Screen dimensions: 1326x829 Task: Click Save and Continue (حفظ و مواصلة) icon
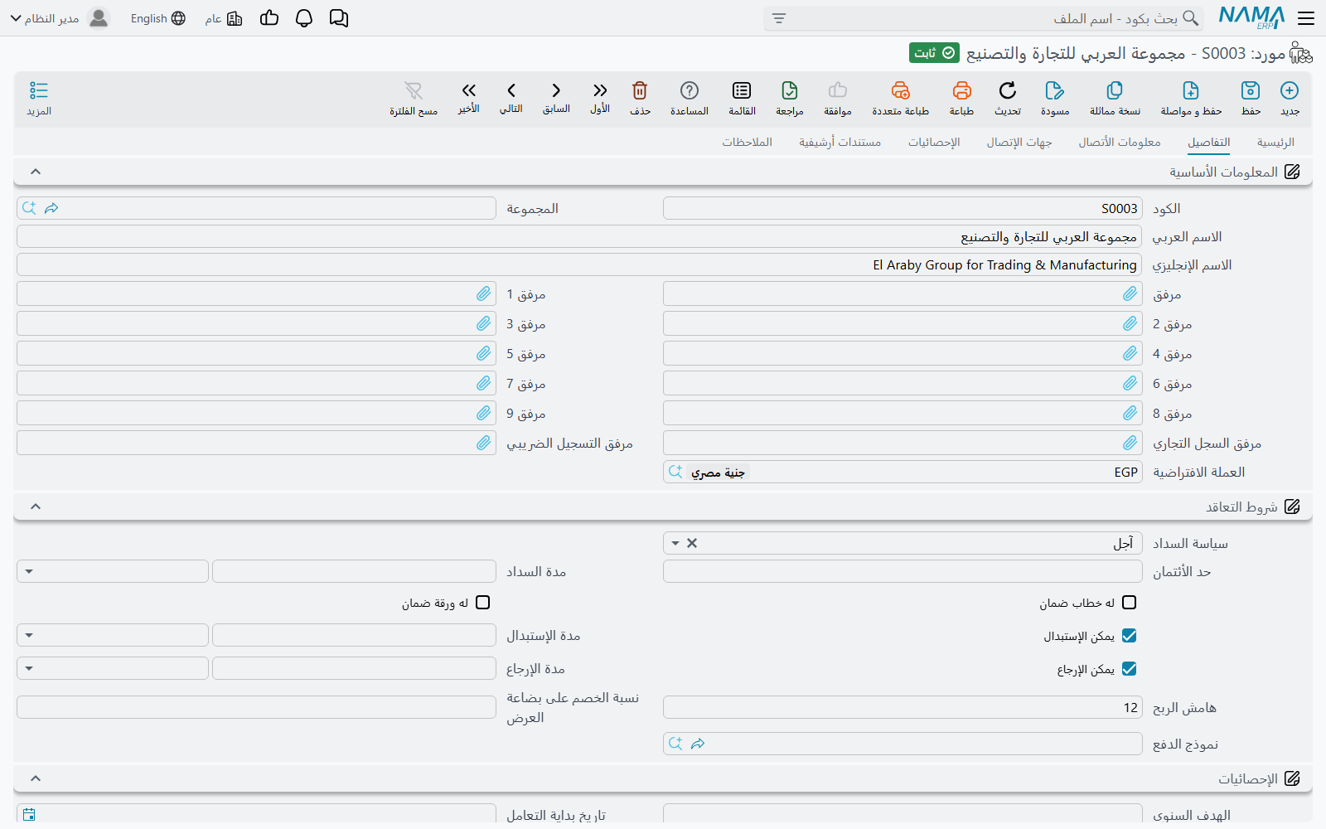pos(1191,90)
